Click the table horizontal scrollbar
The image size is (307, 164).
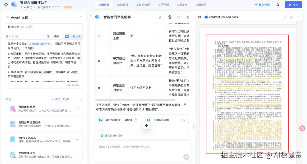coord(135,100)
